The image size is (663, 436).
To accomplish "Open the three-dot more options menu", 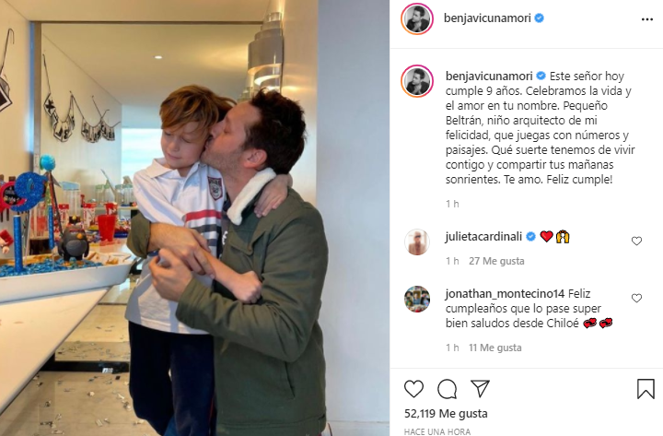I will (x=647, y=19).
